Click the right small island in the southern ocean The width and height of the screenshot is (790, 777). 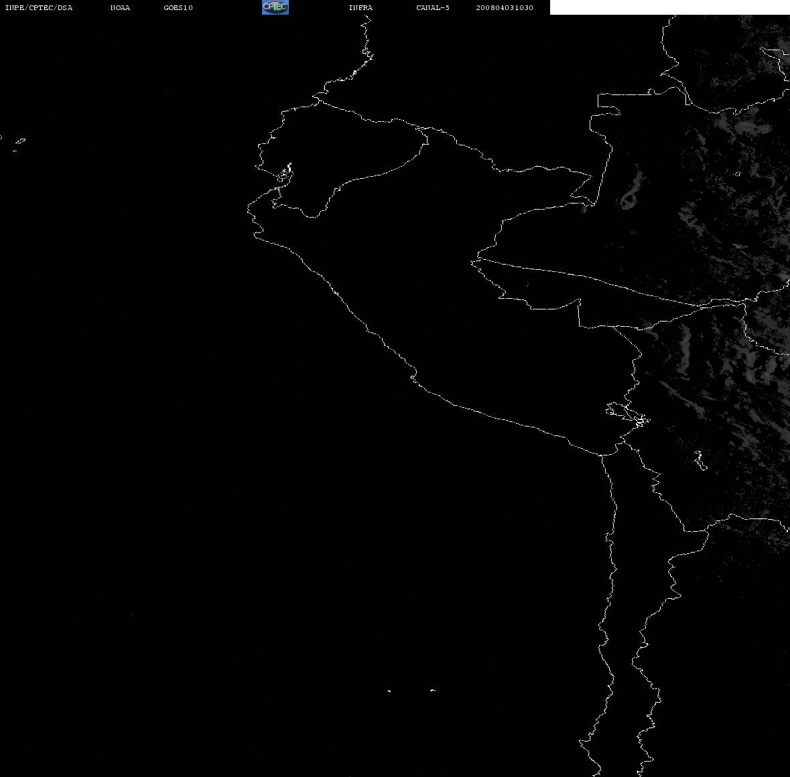tap(433, 690)
